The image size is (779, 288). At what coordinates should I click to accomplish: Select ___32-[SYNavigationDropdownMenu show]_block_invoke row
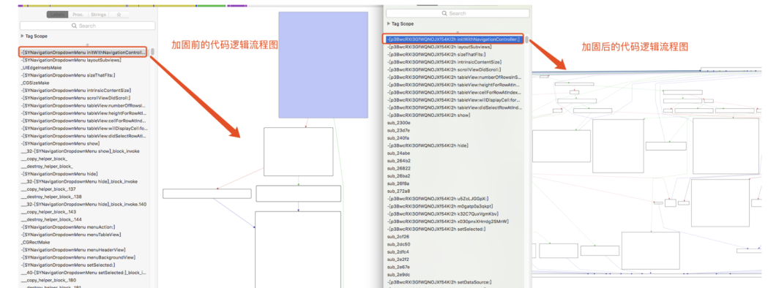coord(80,151)
